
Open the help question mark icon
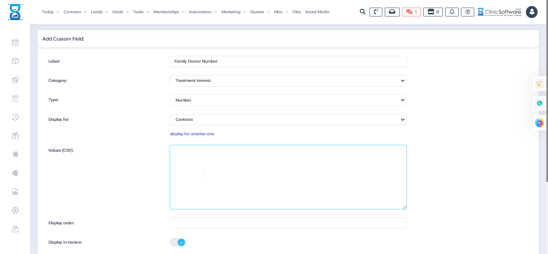[x=467, y=12]
